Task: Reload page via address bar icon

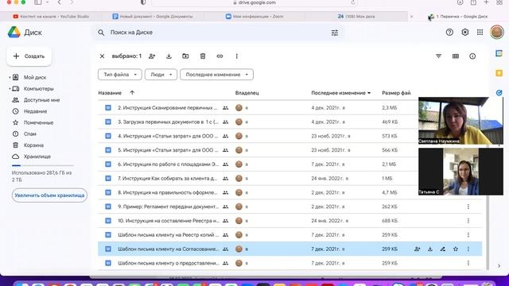Action: point(353,2)
